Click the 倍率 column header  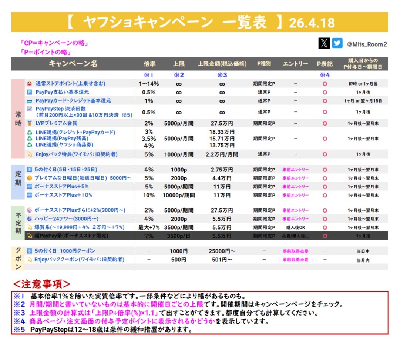click(x=149, y=64)
